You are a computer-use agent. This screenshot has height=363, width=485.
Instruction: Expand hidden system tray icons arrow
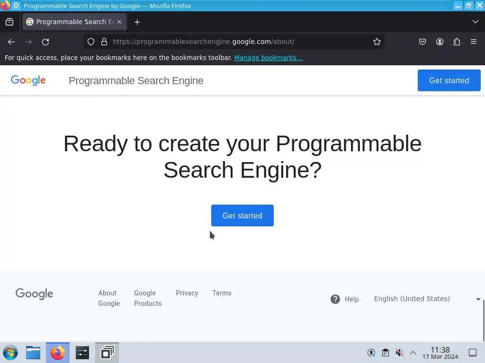tap(413, 353)
